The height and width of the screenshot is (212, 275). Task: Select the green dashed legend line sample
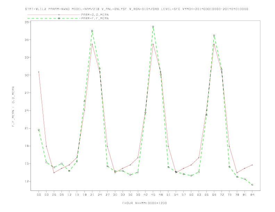pos(54,18)
